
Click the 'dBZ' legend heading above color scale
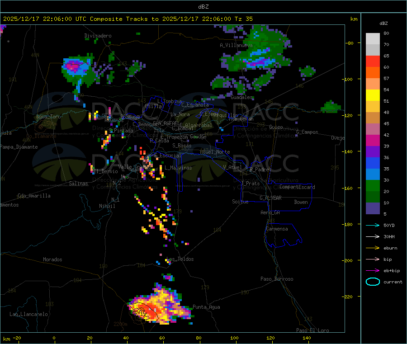(383, 24)
